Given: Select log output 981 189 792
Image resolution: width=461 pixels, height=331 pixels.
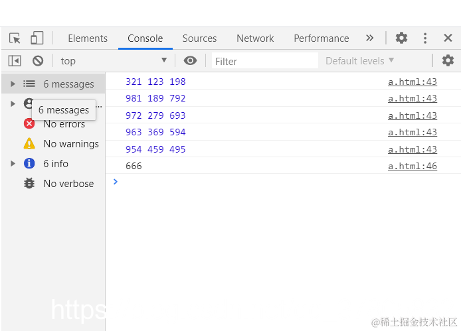Looking at the screenshot, I should click(155, 98).
